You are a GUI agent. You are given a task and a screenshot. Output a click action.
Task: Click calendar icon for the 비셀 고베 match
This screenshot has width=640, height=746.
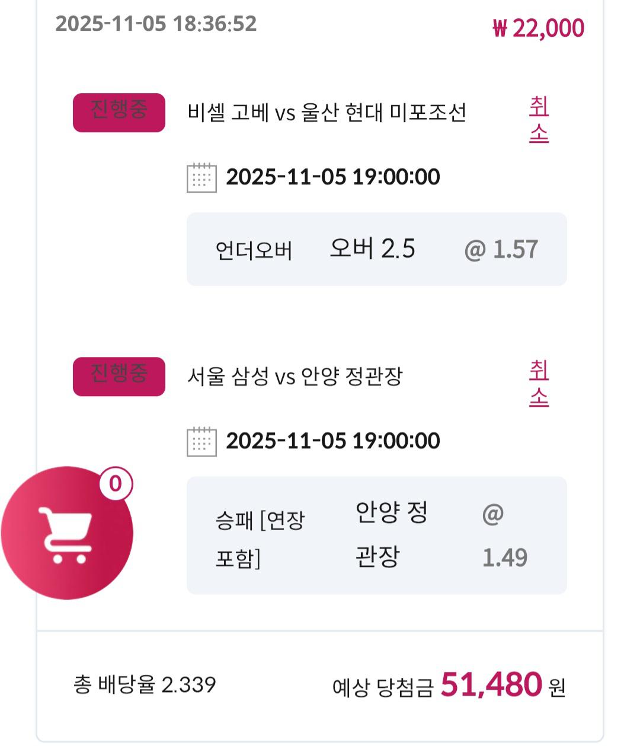tap(201, 177)
